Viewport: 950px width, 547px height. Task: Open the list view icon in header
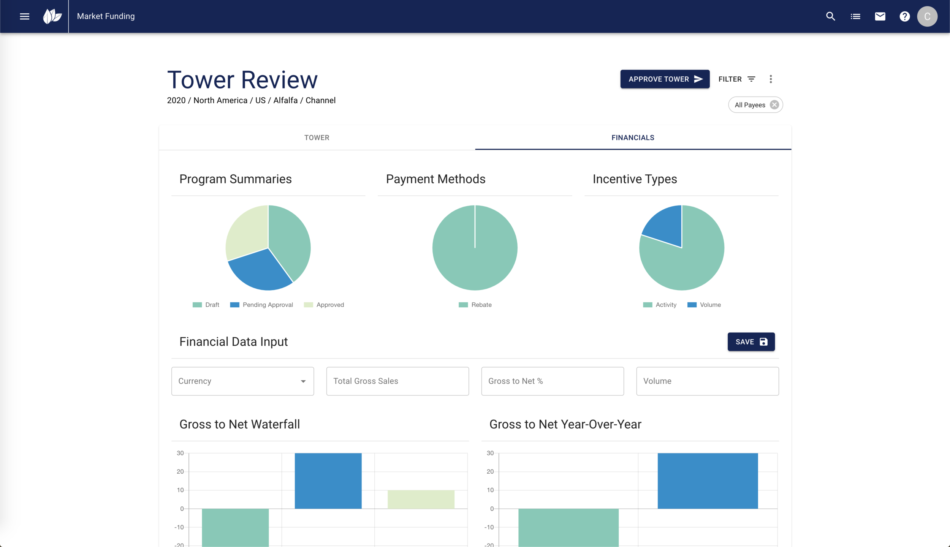pyautogui.click(x=855, y=16)
